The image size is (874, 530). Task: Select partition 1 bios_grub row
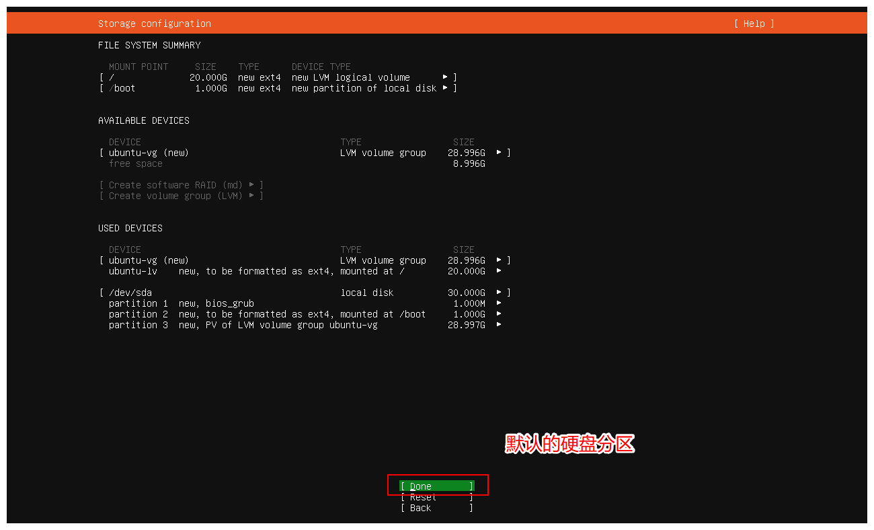pyautogui.click(x=305, y=303)
